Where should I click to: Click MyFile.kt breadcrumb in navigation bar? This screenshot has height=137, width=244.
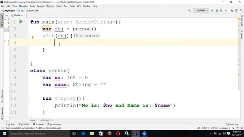coord(32,11)
